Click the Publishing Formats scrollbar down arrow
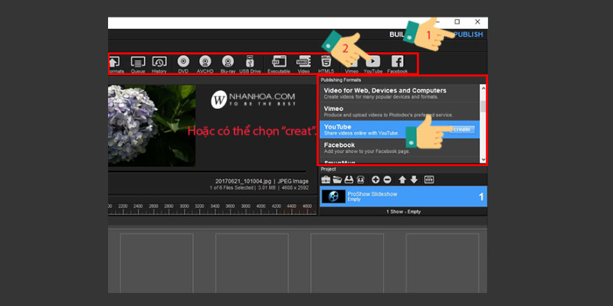The image size is (613, 306). pyautogui.click(x=483, y=159)
